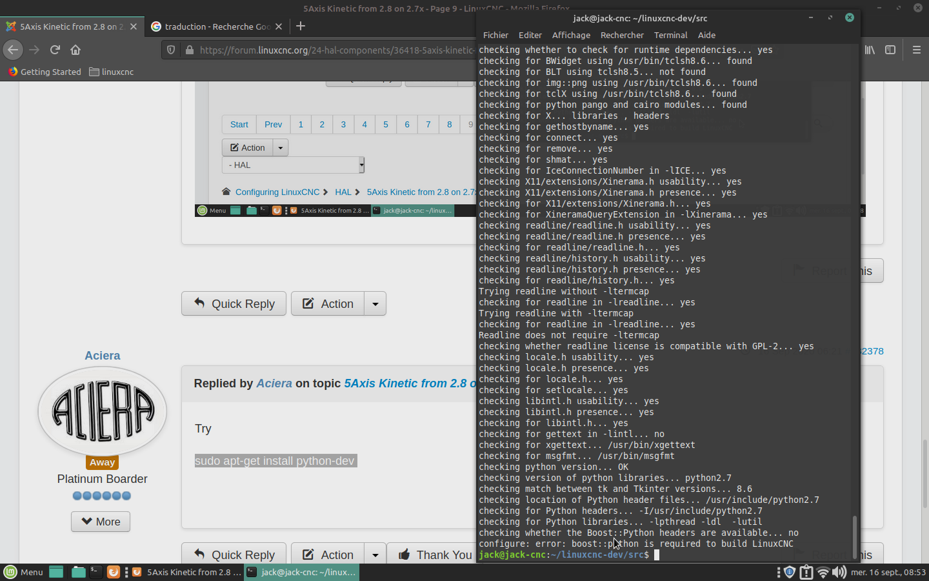This screenshot has width=929, height=581.
Task: Click the highlighted sudo apt-get install python-dev text
Action: (275, 461)
